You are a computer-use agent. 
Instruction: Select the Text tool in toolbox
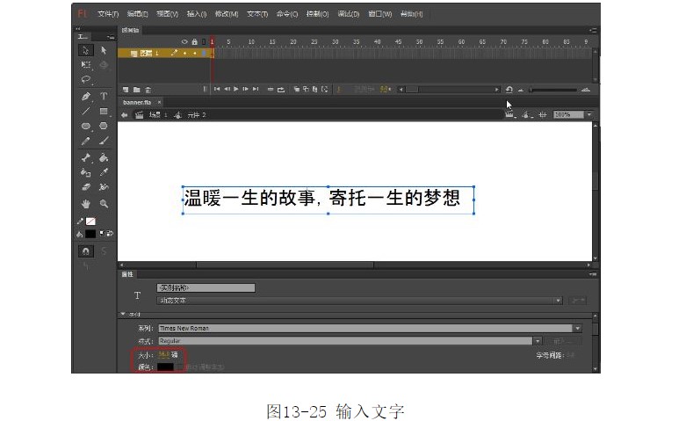click(104, 96)
